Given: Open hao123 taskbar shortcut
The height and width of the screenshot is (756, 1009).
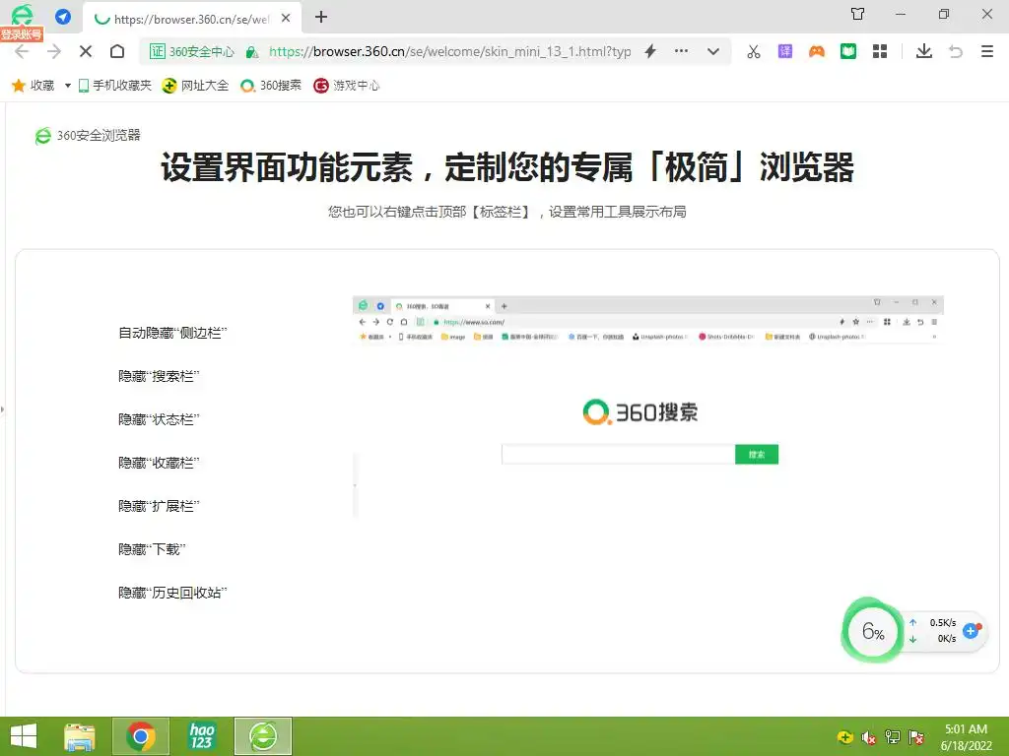Looking at the screenshot, I should tap(201, 736).
